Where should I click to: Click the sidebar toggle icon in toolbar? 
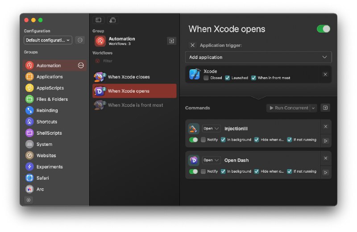click(98, 20)
